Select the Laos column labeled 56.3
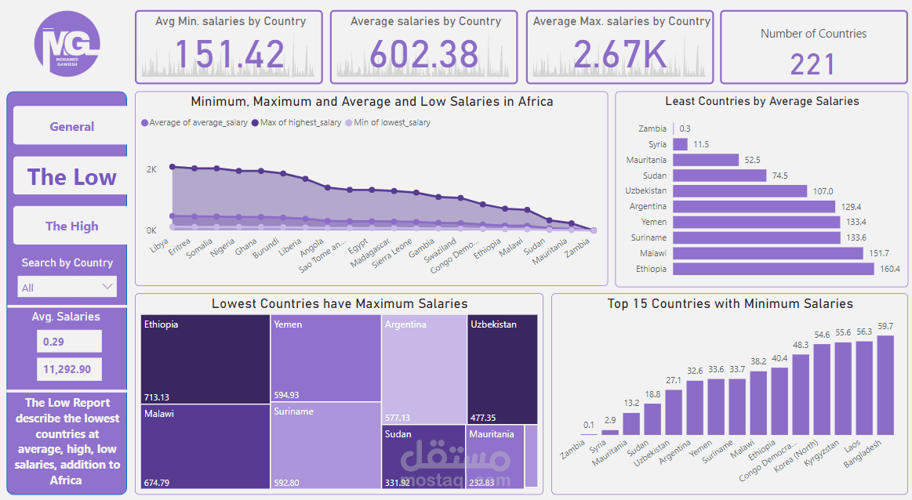This screenshot has width=912, height=500. click(x=864, y=388)
